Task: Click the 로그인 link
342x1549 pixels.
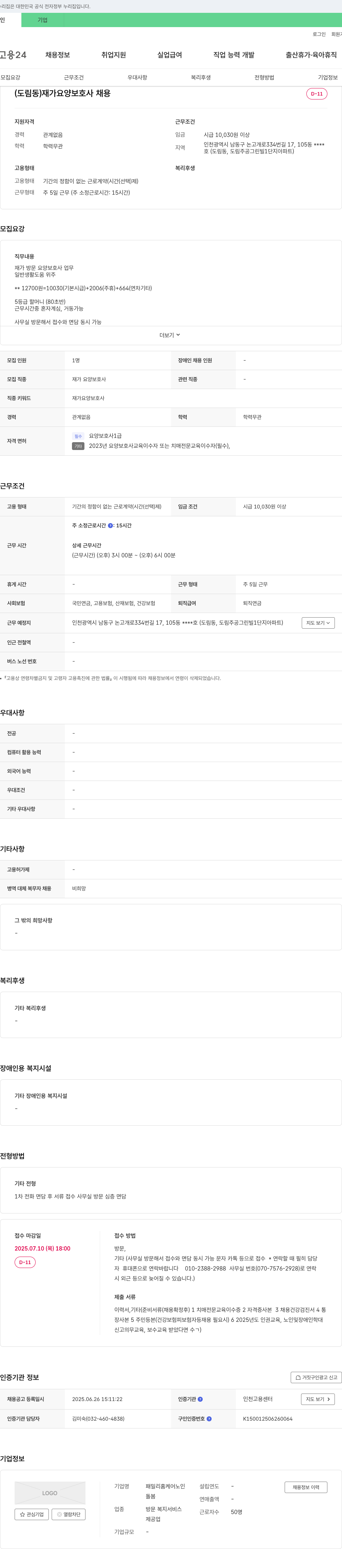Action: pyautogui.click(x=319, y=34)
